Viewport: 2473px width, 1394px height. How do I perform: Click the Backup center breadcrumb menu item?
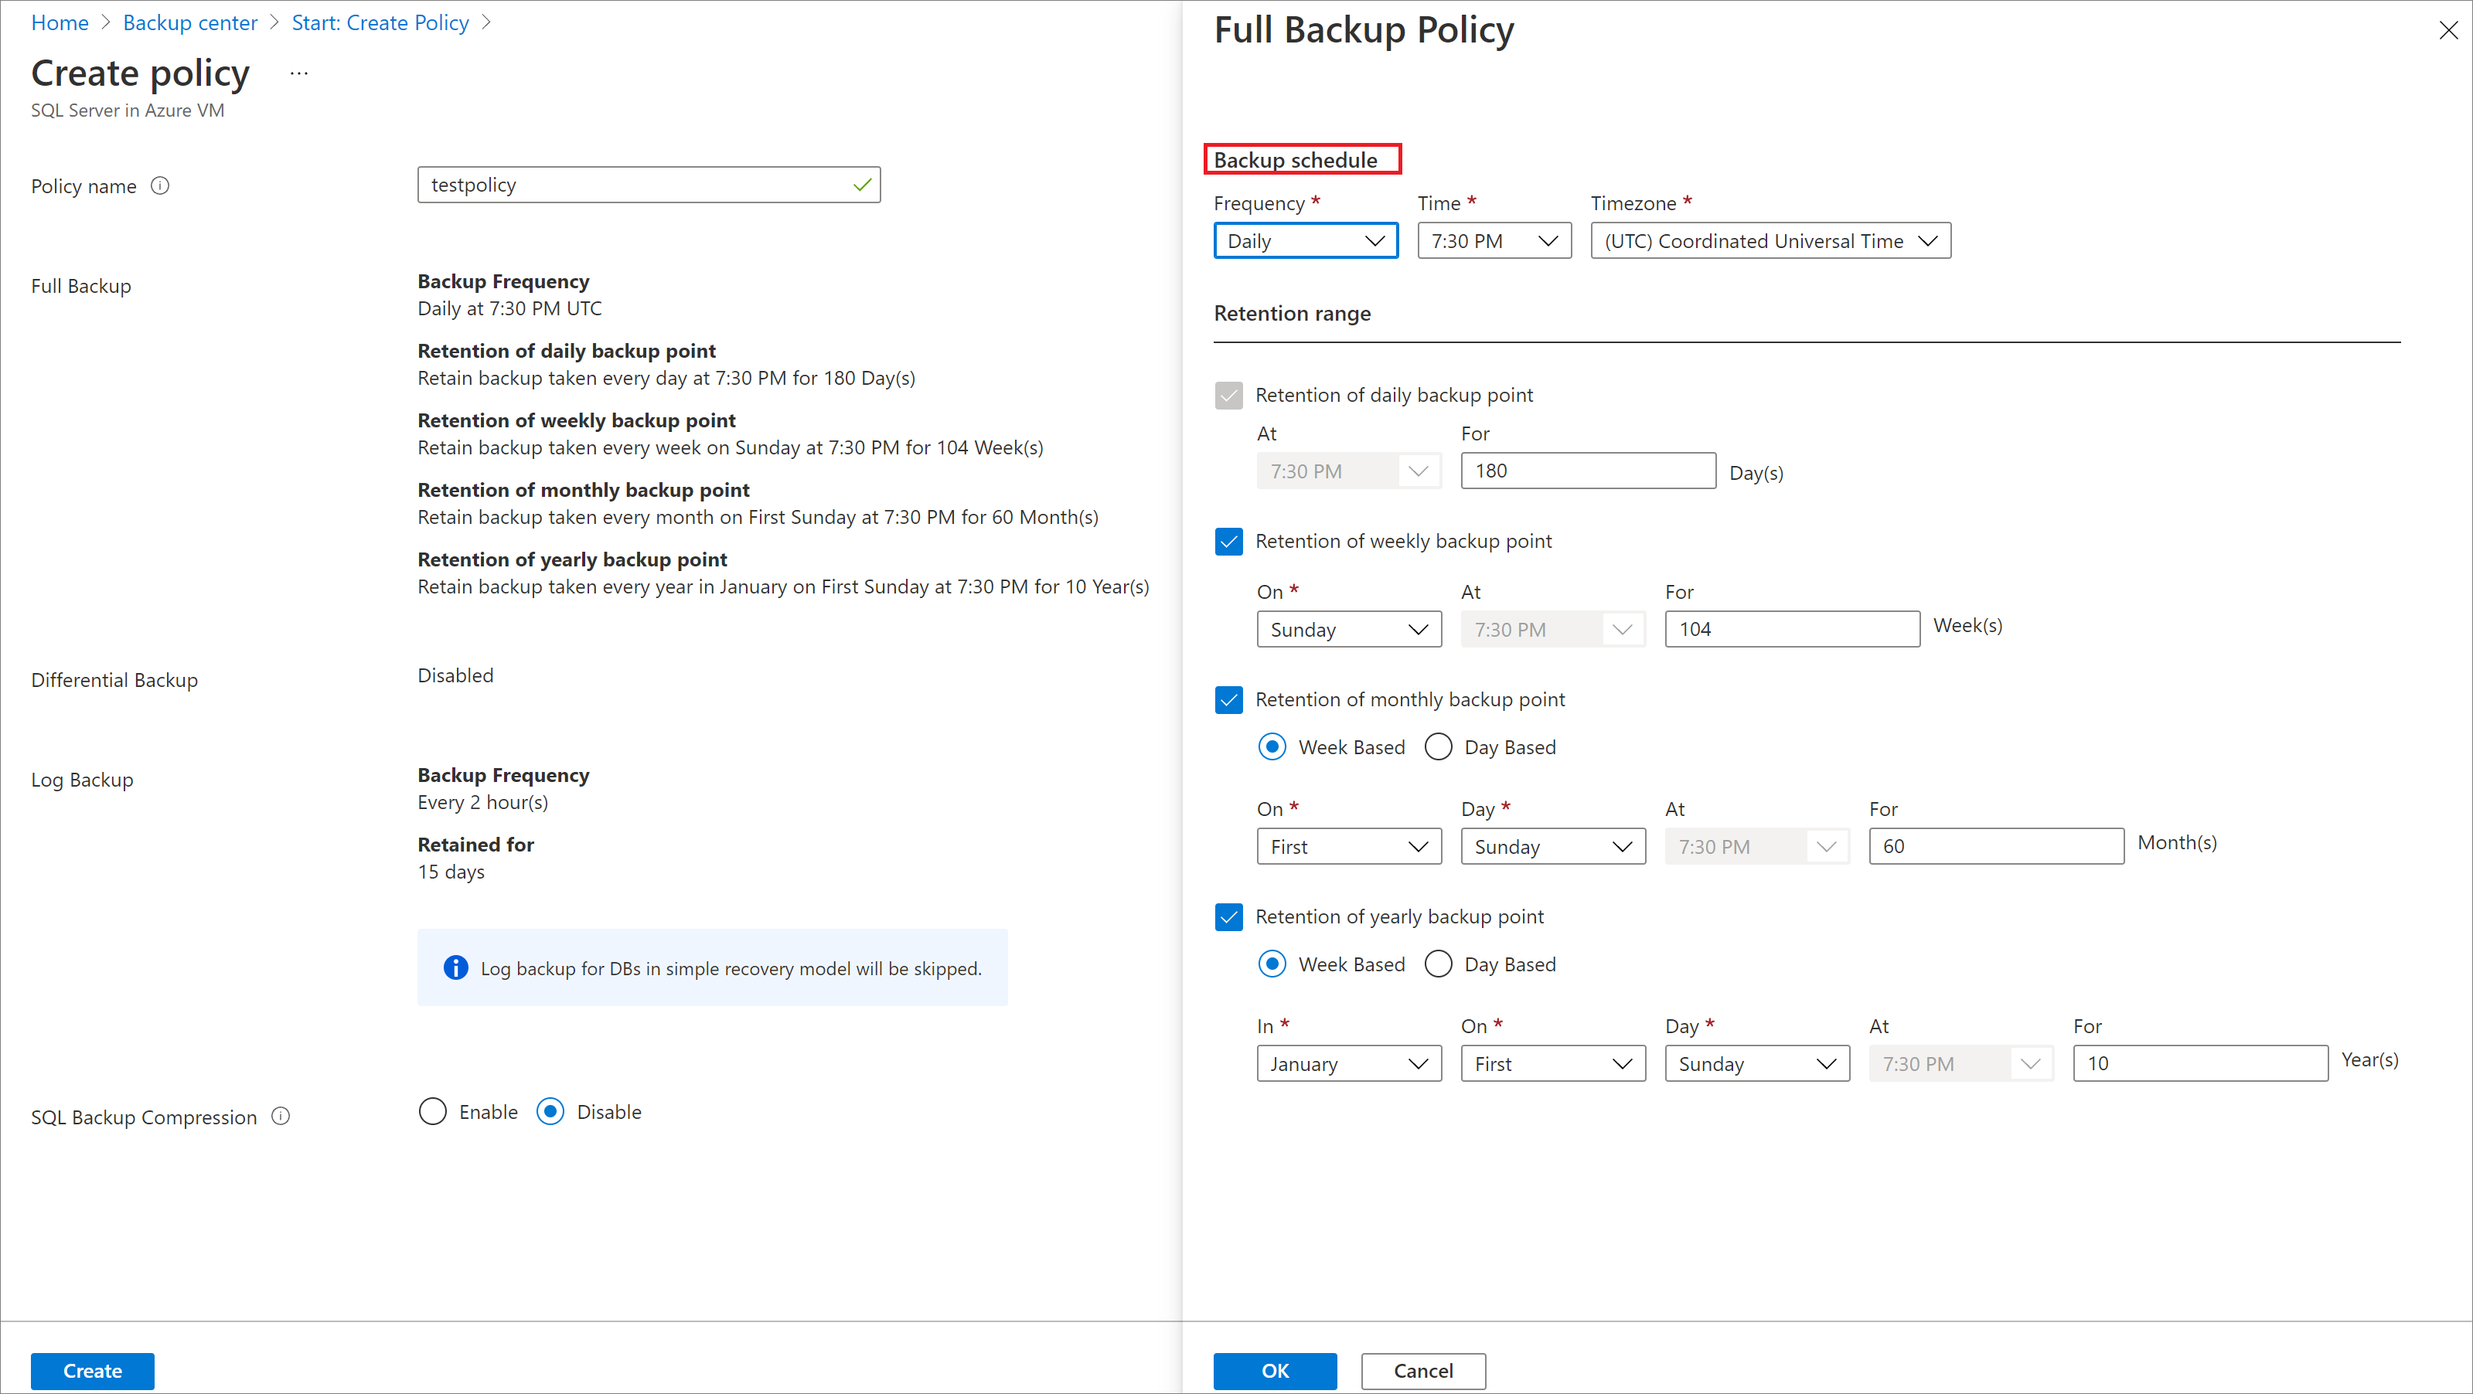click(x=190, y=22)
